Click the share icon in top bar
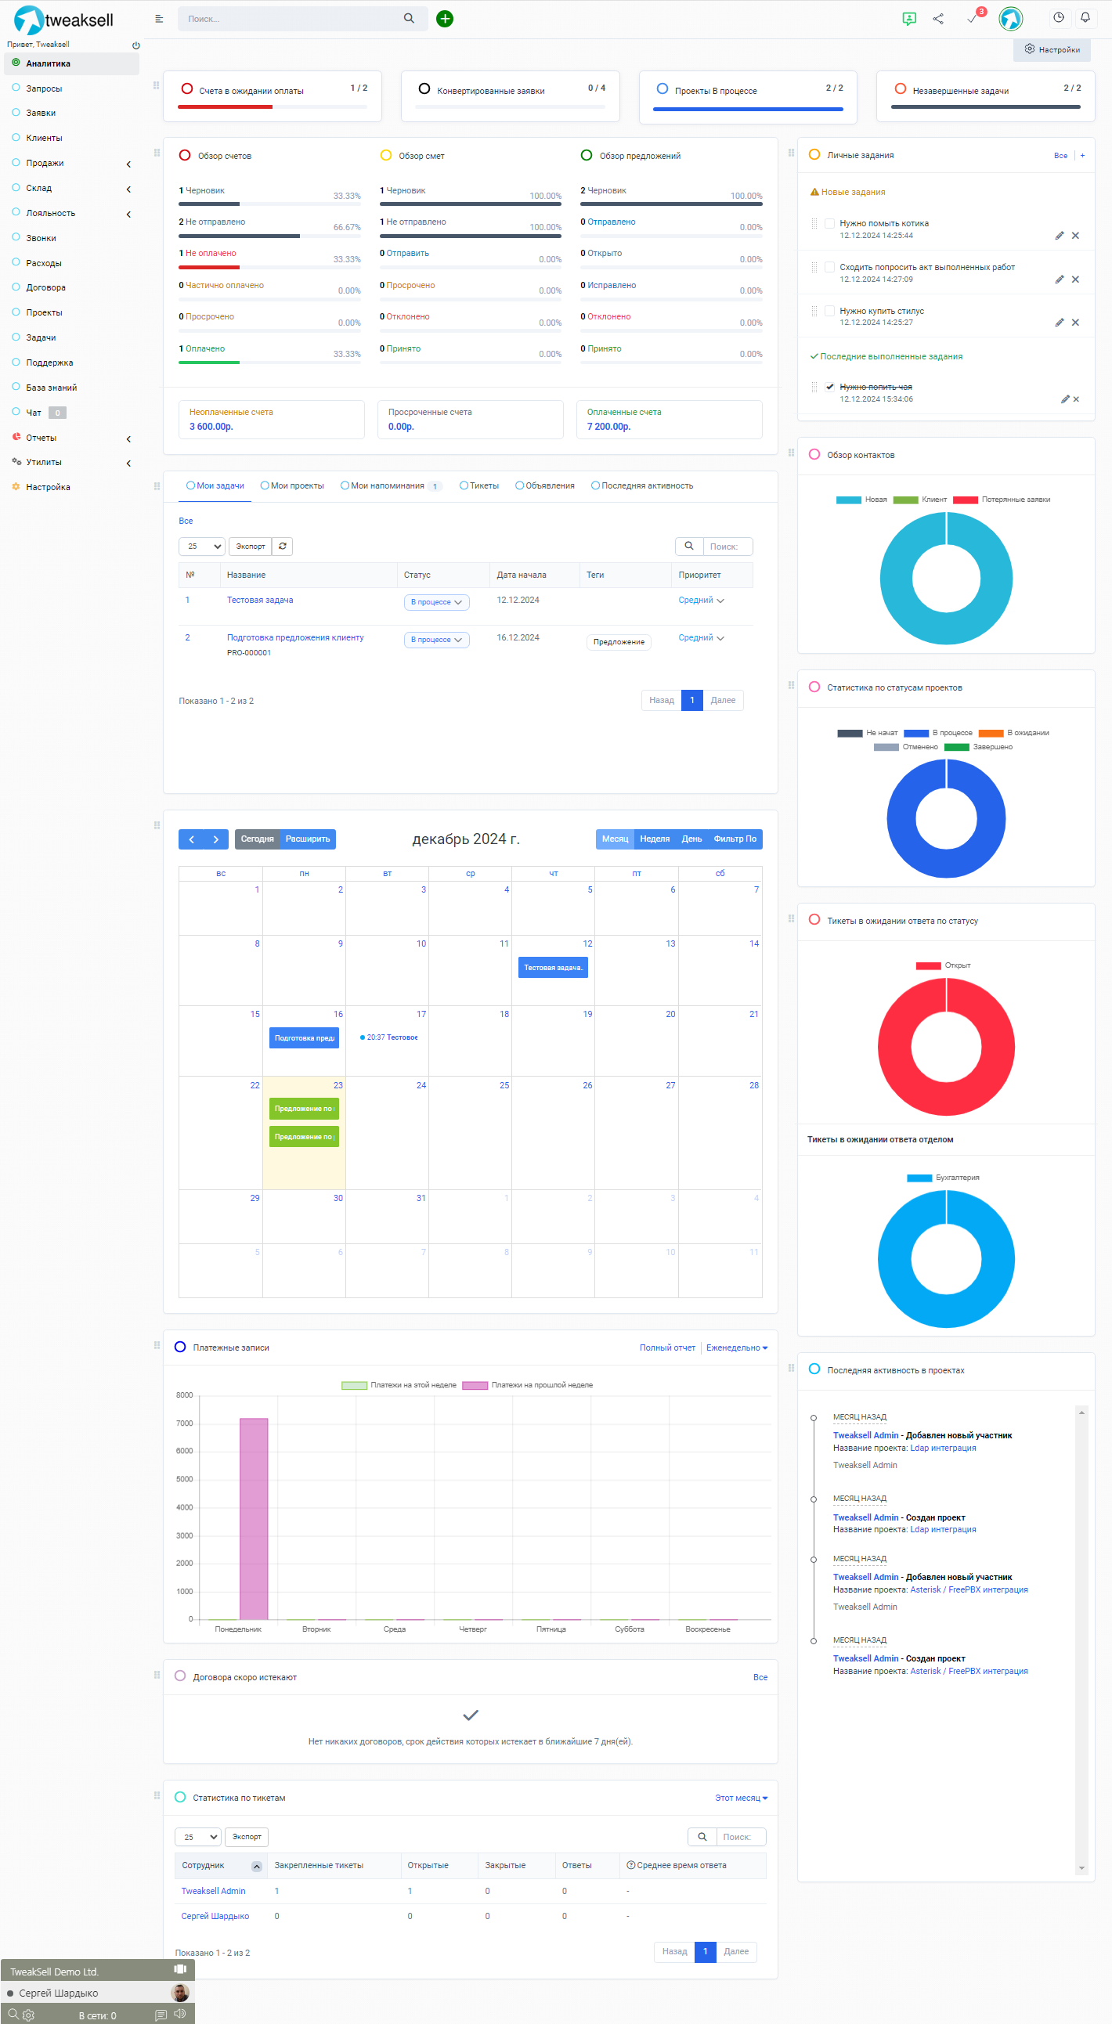This screenshot has height=2024, width=1112. (937, 19)
